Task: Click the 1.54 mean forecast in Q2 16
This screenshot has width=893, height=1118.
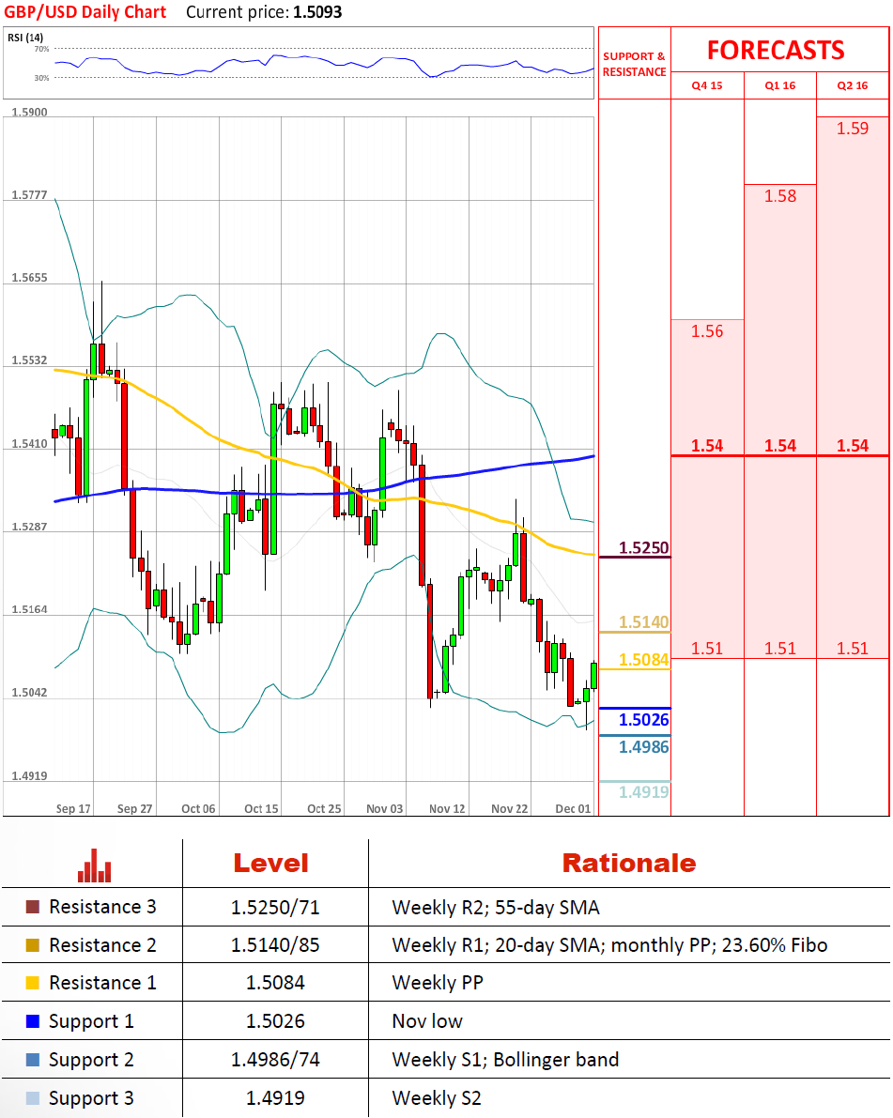Action: point(853,446)
